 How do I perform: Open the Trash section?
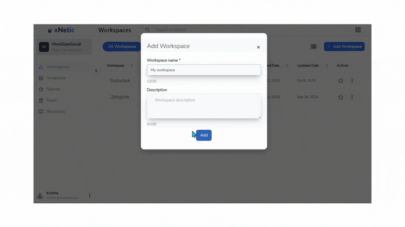tap(51, 100)
